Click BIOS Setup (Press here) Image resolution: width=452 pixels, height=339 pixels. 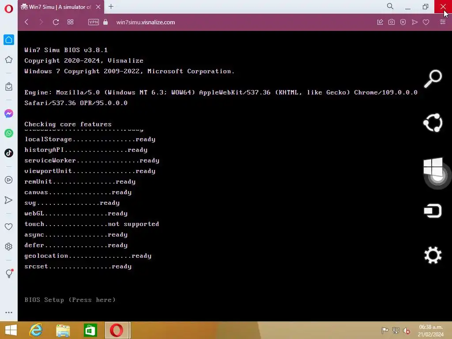(x=70, y=300)
